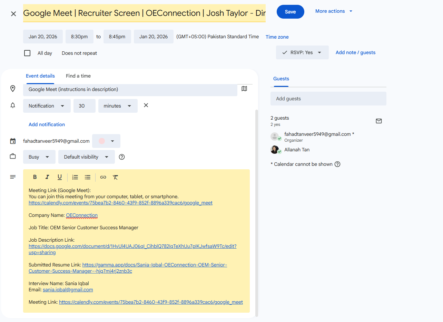Click the event details vertical scrollbar
Image resolution: width=443 pixels, height=322 pixels.
[x=256, y=213]
